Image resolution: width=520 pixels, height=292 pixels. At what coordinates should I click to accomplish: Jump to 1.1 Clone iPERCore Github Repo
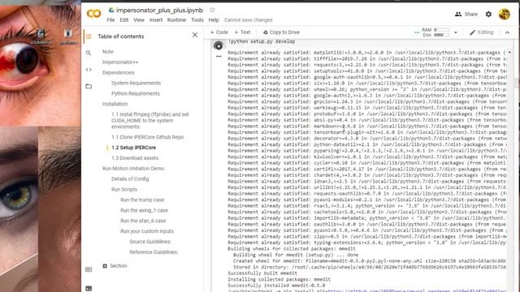(x=148, y=137)
